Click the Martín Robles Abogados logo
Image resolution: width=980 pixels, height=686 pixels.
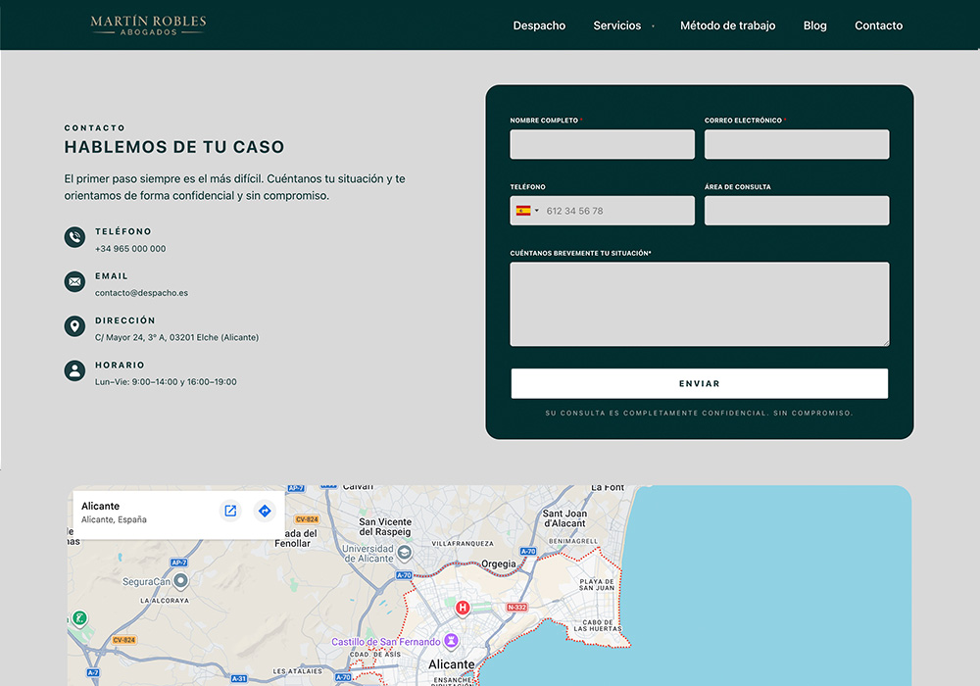tap(148, 25)
